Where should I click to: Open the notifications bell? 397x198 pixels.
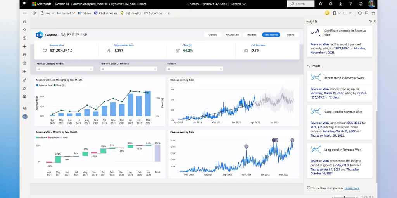click(321, 4)
